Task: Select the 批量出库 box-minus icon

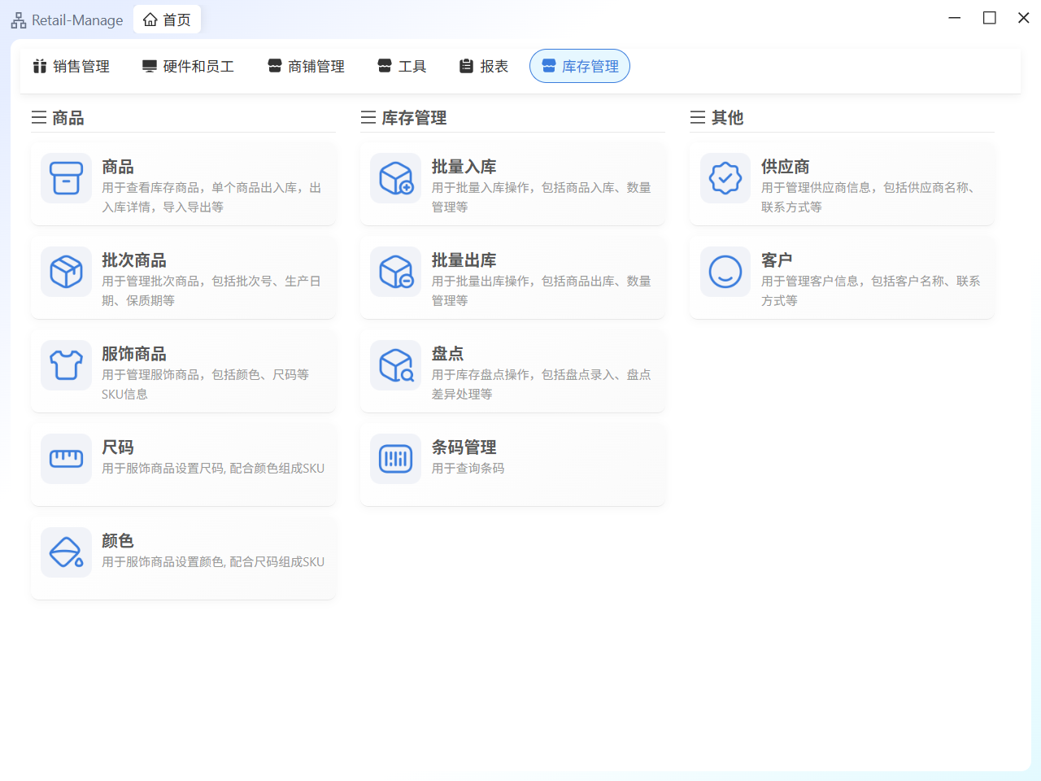Action: 396,272
